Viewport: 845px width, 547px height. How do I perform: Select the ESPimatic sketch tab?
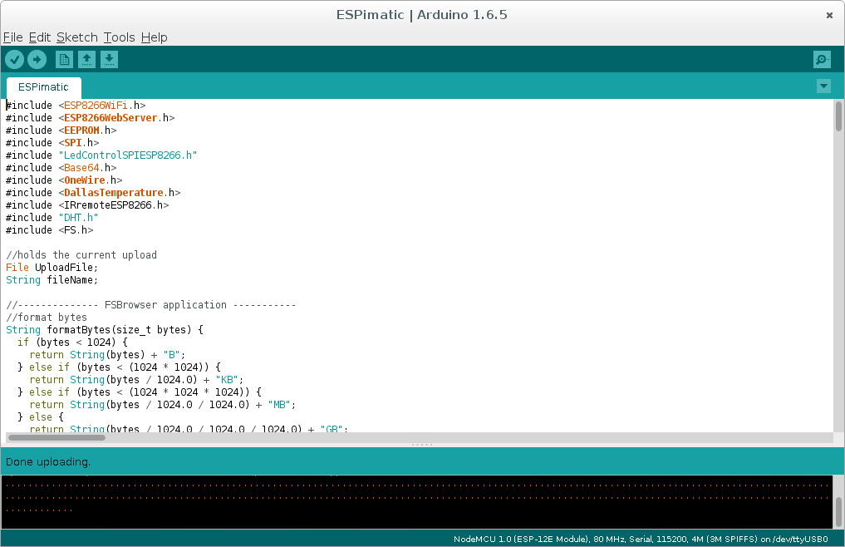point(43,86)
